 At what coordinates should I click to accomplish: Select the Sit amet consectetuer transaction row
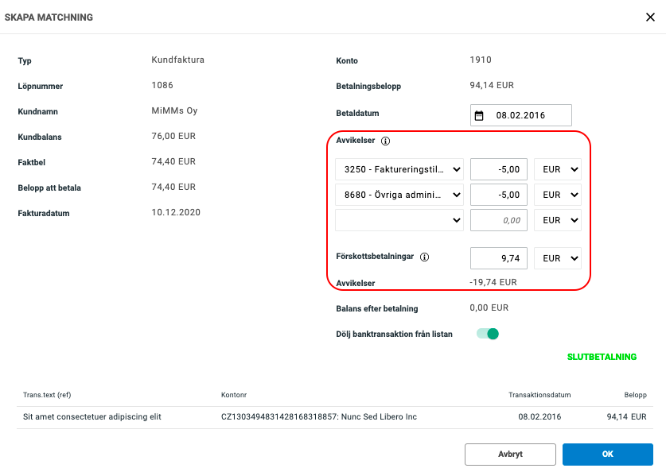[333, 417]
